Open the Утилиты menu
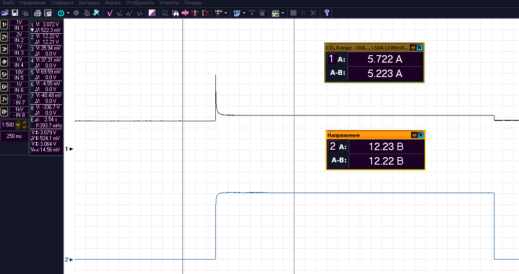 click(x=169, y=3)
